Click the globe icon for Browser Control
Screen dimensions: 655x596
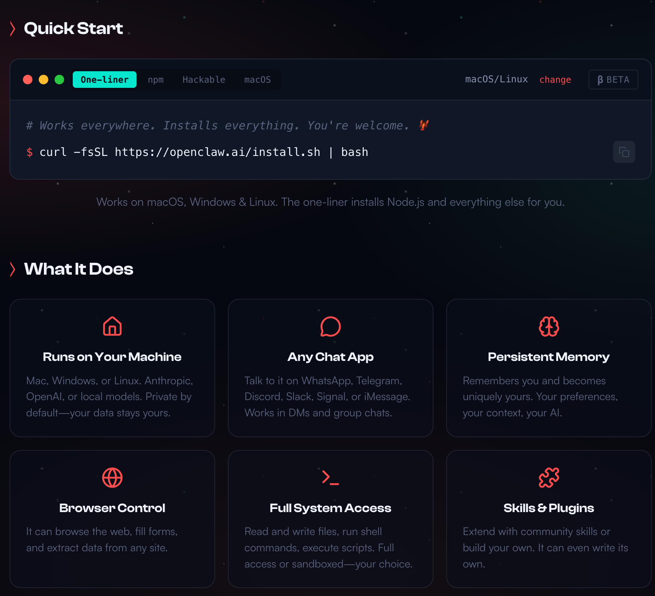click(x=112, y=478)
